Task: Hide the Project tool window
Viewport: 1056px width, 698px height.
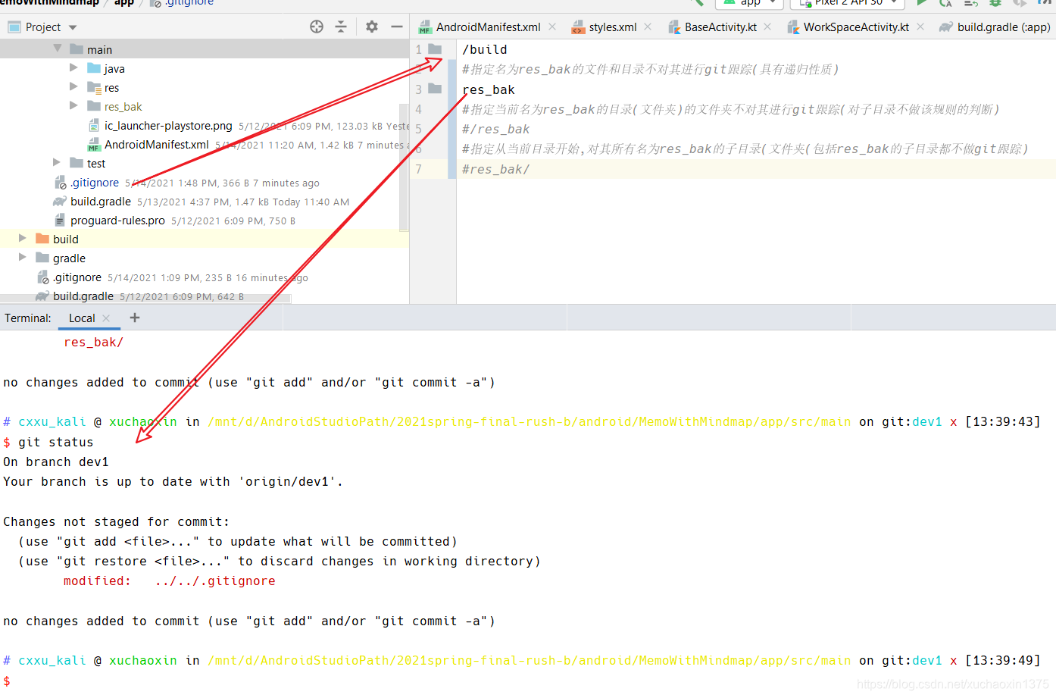Action: [x=397, y=27]
